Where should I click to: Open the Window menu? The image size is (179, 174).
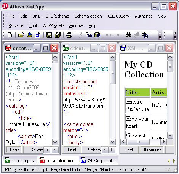pyautogui.click(x=76, y=26)
